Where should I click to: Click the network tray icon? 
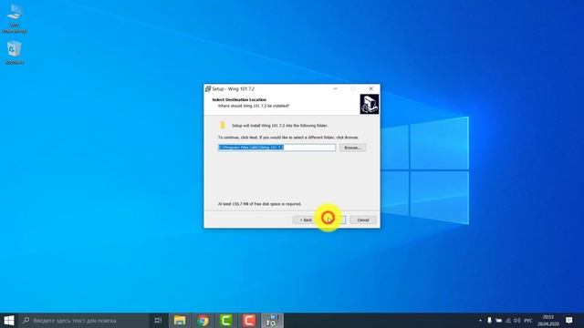507,320
